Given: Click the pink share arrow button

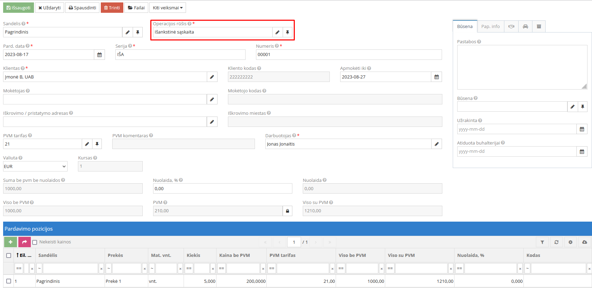Looking at the screenshot, I should (24, 242).
